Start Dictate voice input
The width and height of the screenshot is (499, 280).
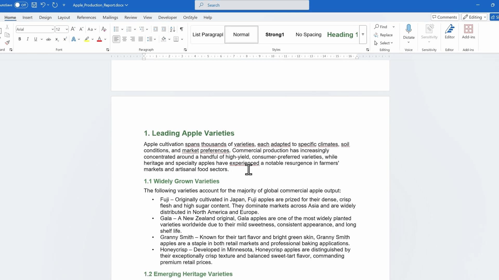pos(409,31)
